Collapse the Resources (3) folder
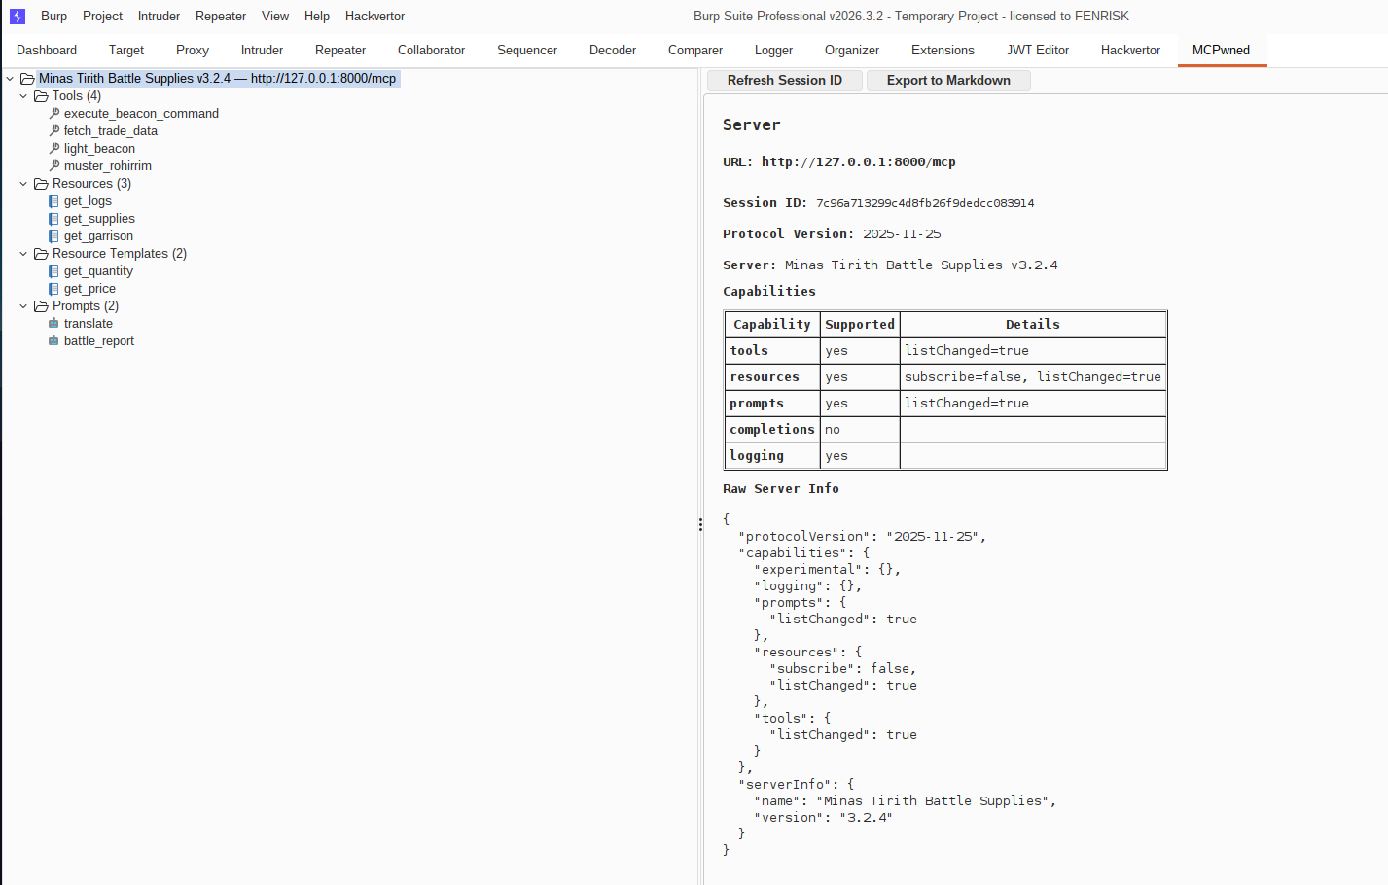This screenshot has width=1388, height=885. tap(22, 183)
